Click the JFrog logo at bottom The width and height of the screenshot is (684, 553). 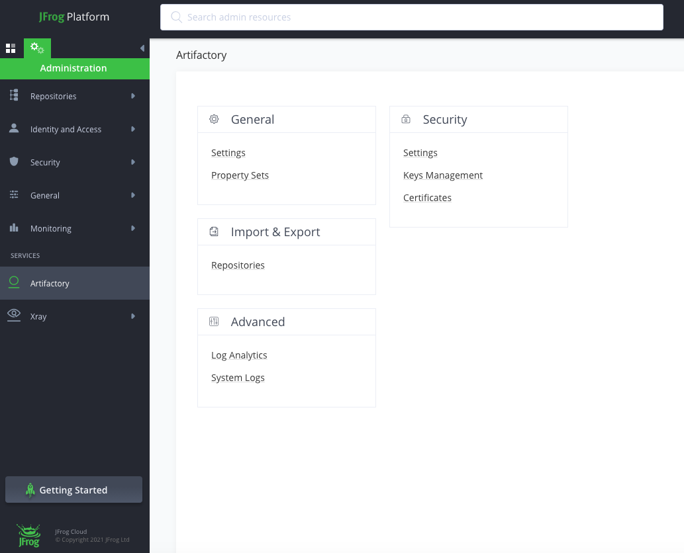click(28, 535)
